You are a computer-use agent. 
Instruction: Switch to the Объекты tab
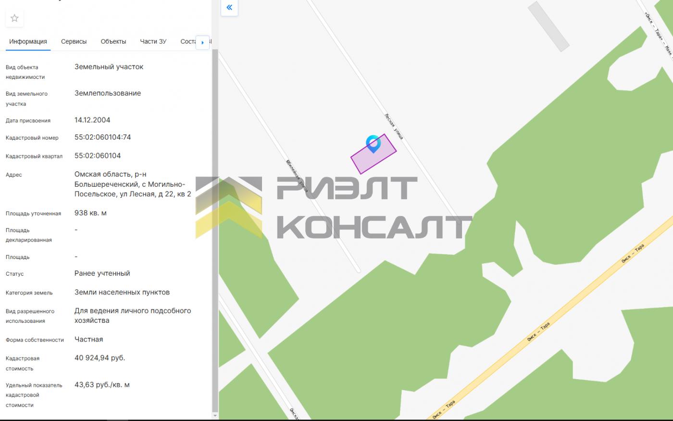point(113,42)
